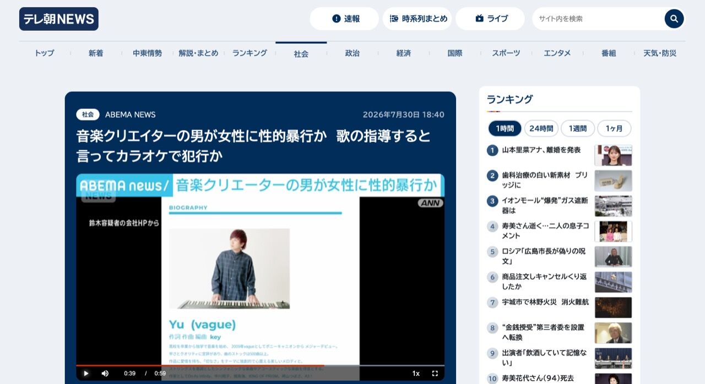Select the 1ヶ月 ranking filter

[x=614, y=128]
